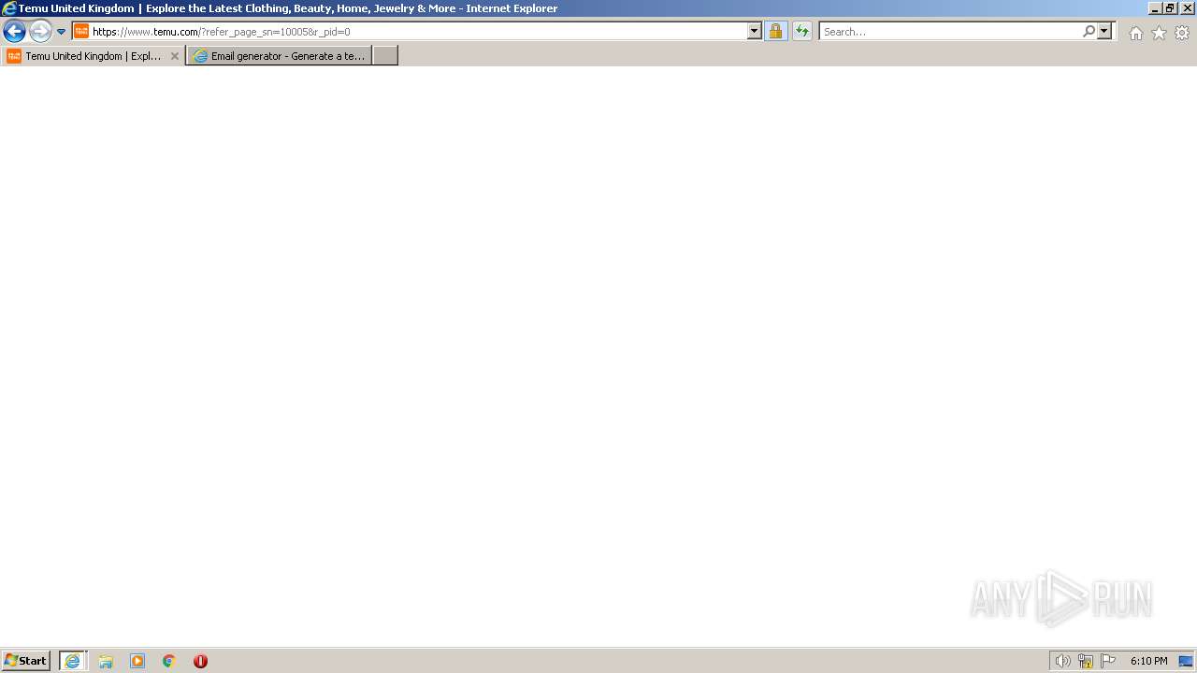
Task: View the security lock report icon
Action: click(x=775, y=31)
